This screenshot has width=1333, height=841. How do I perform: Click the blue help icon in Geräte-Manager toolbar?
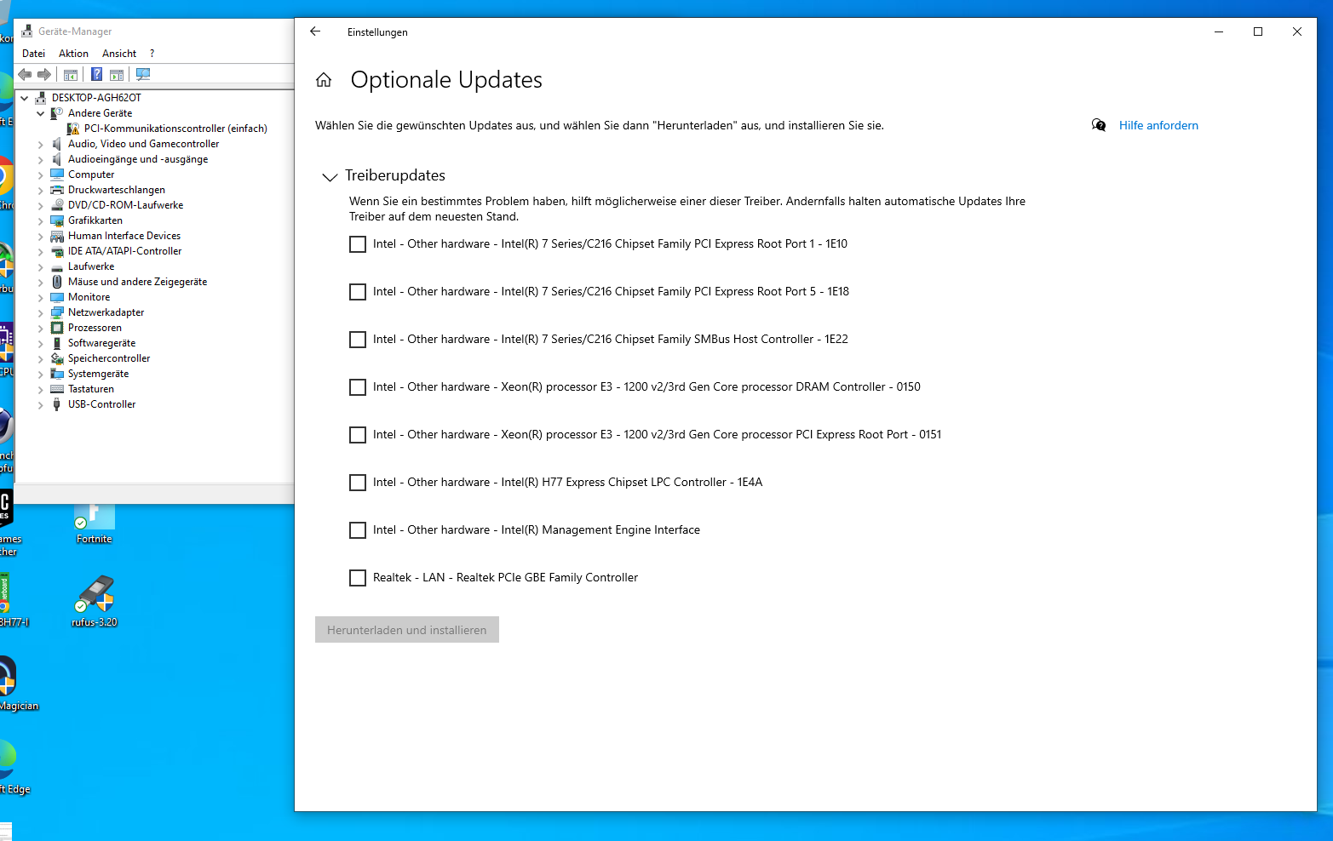coord(97,75)
